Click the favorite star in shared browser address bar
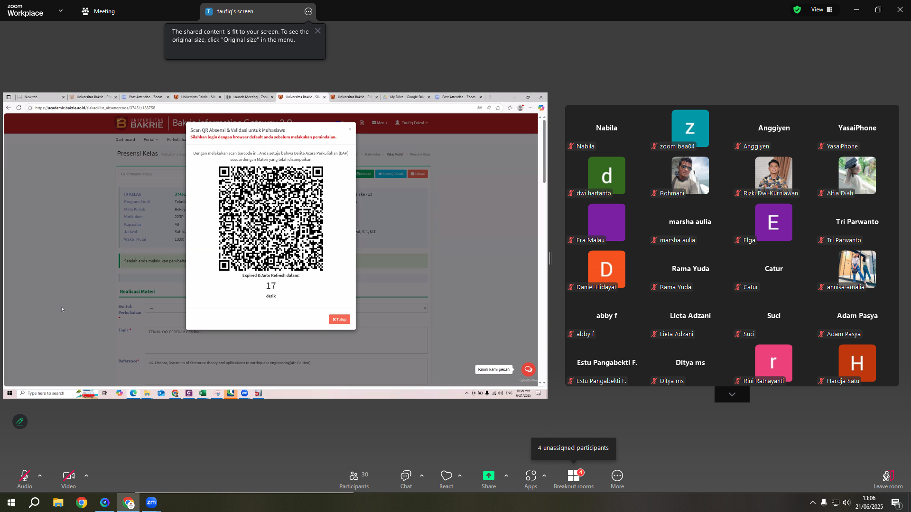The image size is (911, 512). coord(498,108)
